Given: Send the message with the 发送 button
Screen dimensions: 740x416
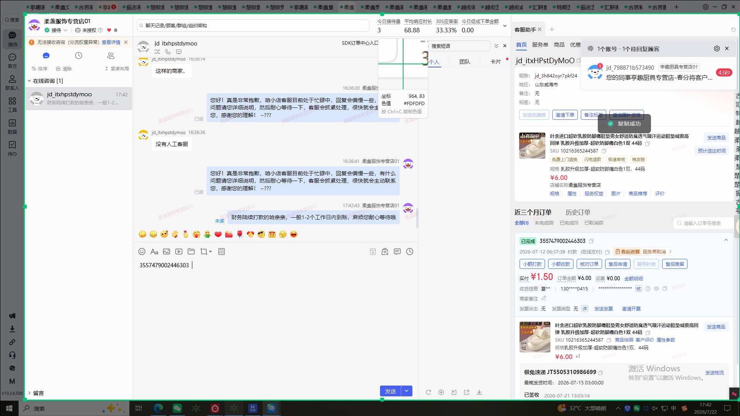Looking at the screenshot, I should pos(390,391).
